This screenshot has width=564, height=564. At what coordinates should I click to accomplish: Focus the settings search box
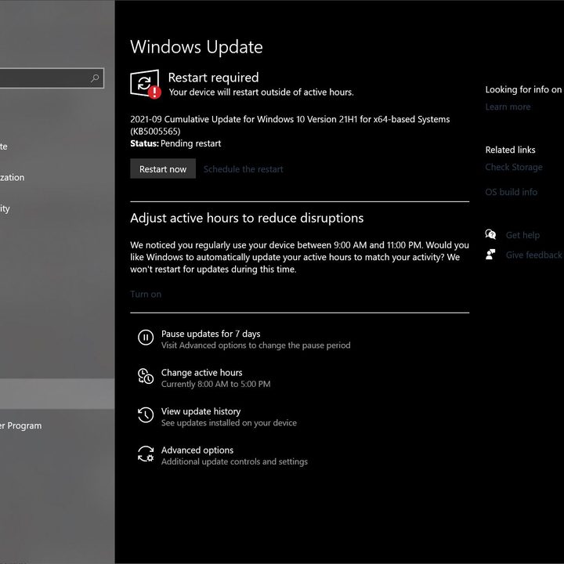(52, 78)
